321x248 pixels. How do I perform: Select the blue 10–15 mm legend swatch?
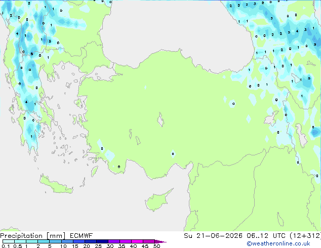(67, 241)
